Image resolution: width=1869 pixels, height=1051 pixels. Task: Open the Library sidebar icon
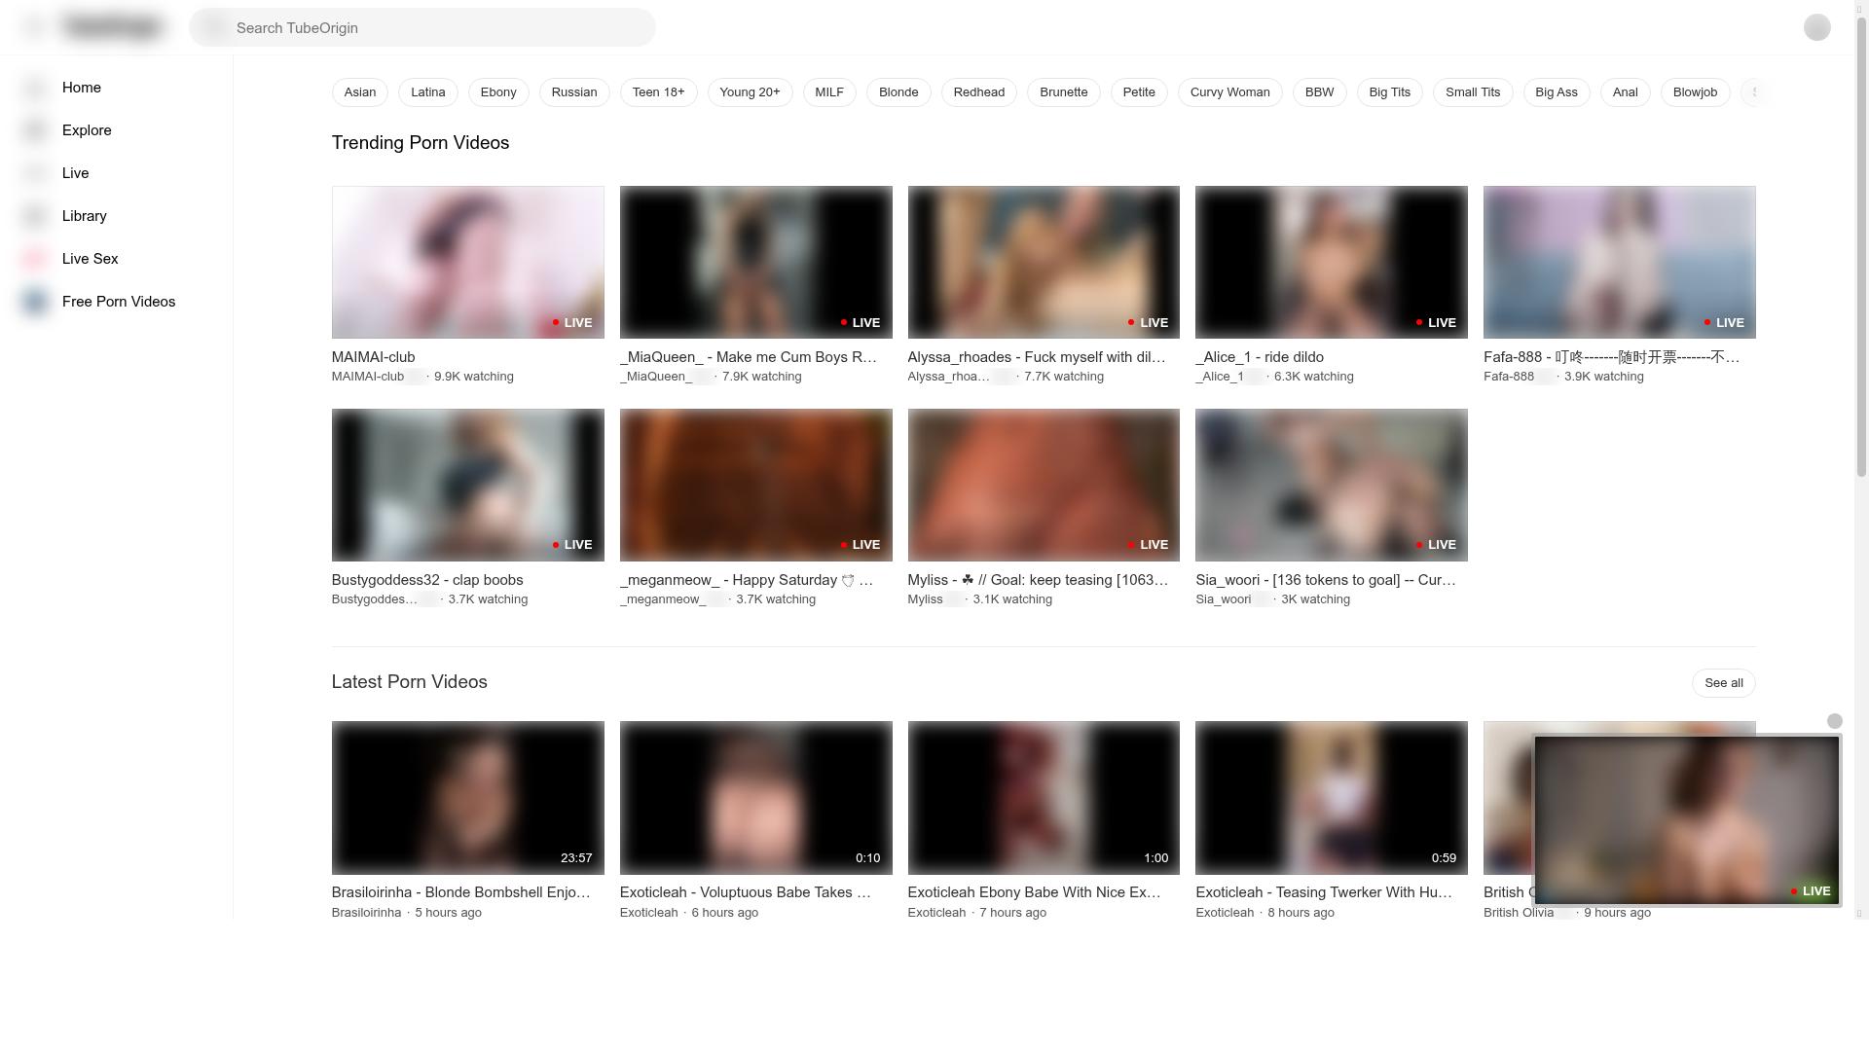[x=34, y=216]
